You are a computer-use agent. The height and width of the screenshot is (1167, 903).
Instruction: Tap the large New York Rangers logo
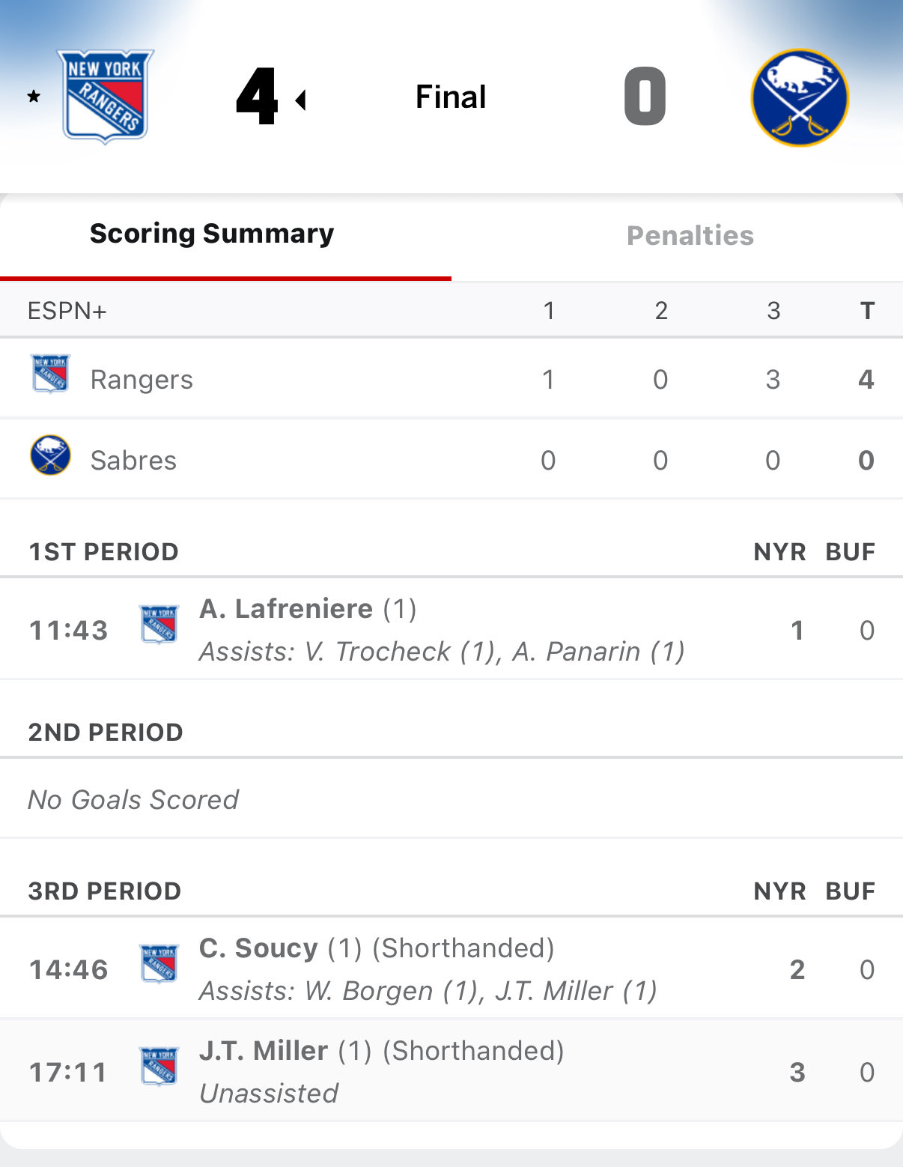pyautogui.click(x=106, y=97)
